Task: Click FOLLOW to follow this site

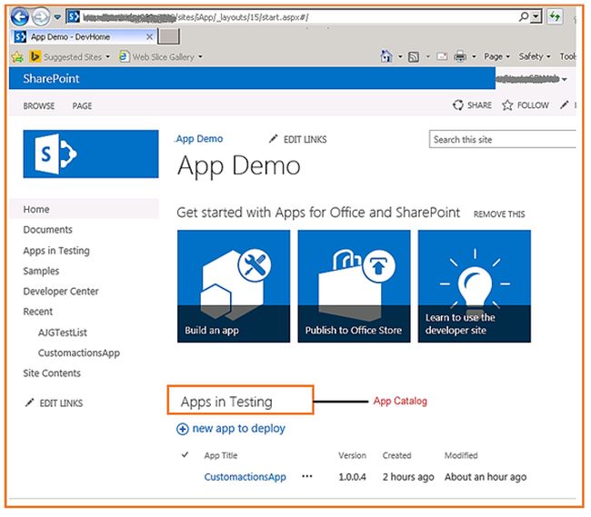Action: point(526,105)
